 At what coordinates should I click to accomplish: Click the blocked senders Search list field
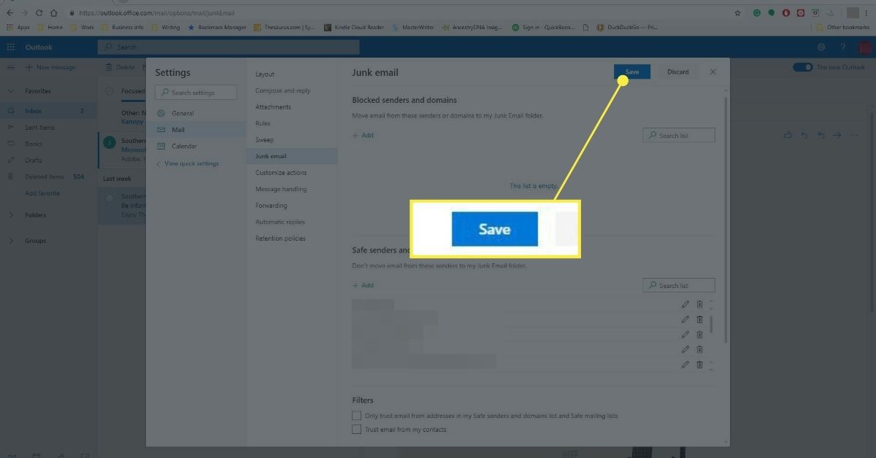(679, 136)
